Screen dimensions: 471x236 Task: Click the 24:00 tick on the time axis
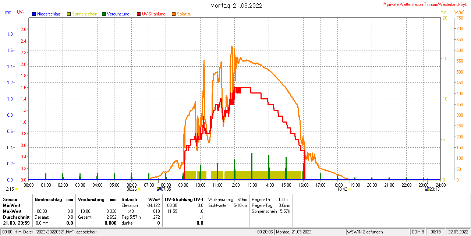(x=440, y=185)
